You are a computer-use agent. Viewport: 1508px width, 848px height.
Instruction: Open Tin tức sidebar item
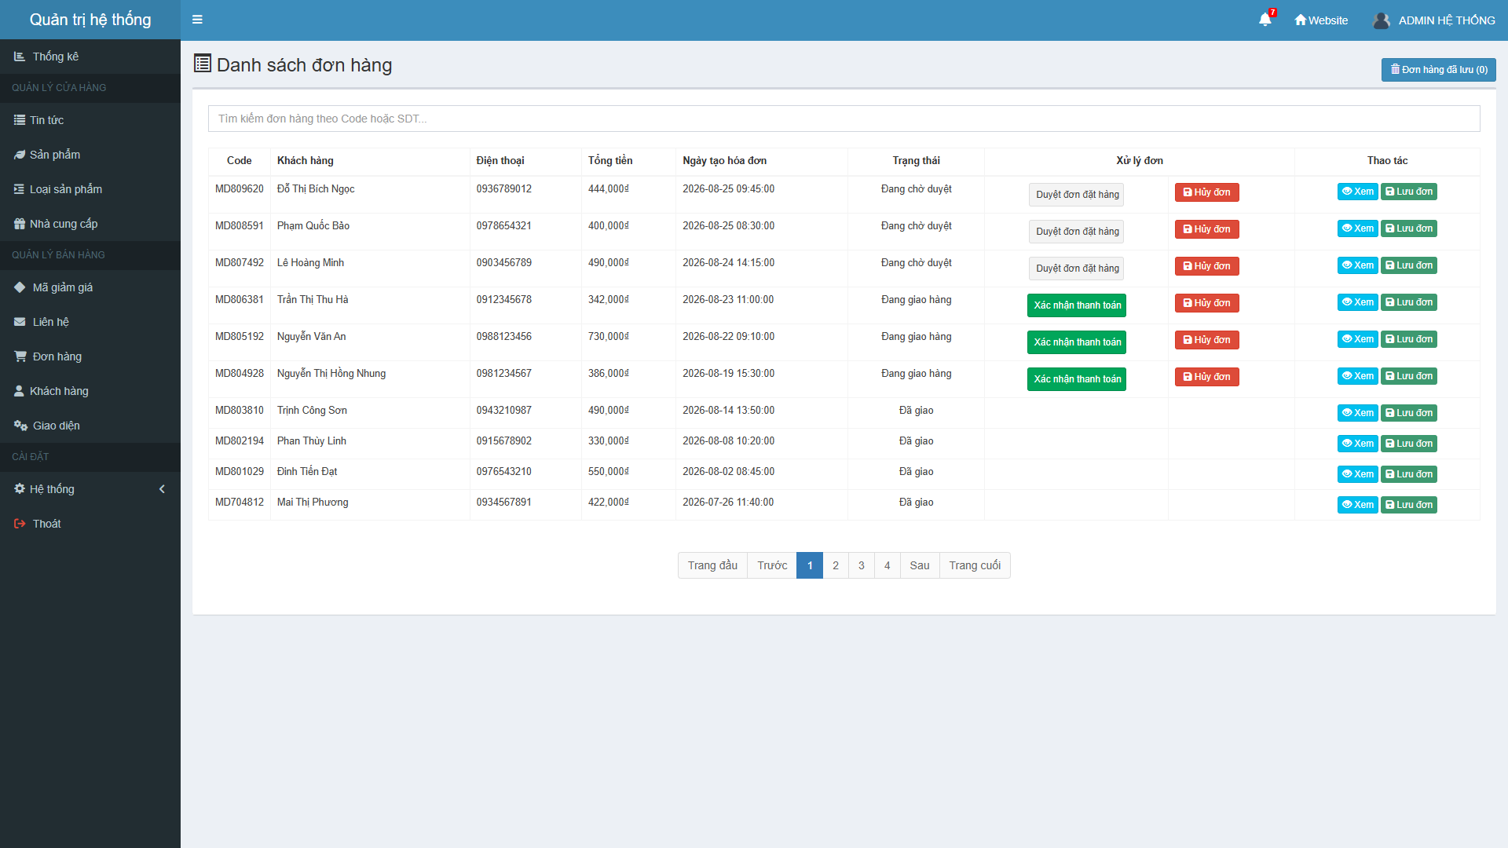pos(90,120)
